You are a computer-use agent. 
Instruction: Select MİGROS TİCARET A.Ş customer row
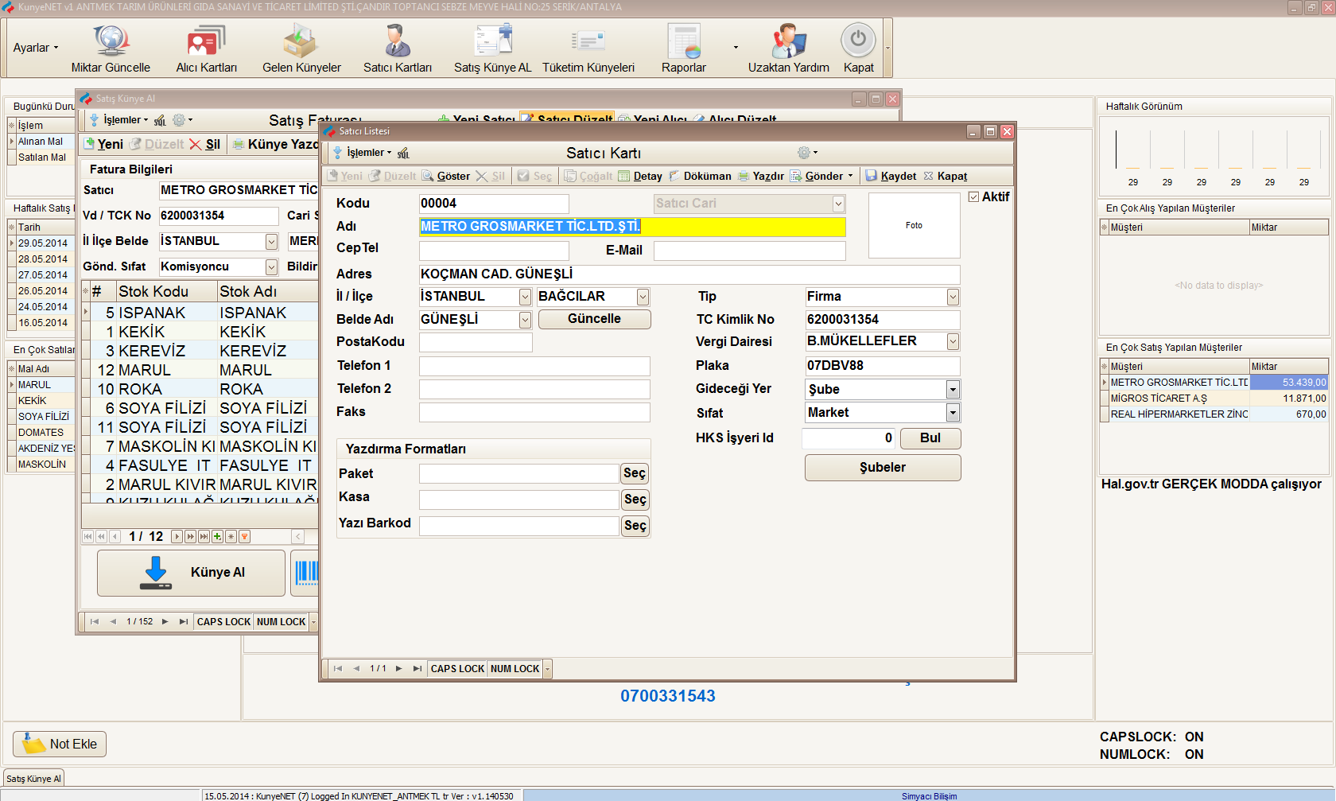click(1214, 399)
